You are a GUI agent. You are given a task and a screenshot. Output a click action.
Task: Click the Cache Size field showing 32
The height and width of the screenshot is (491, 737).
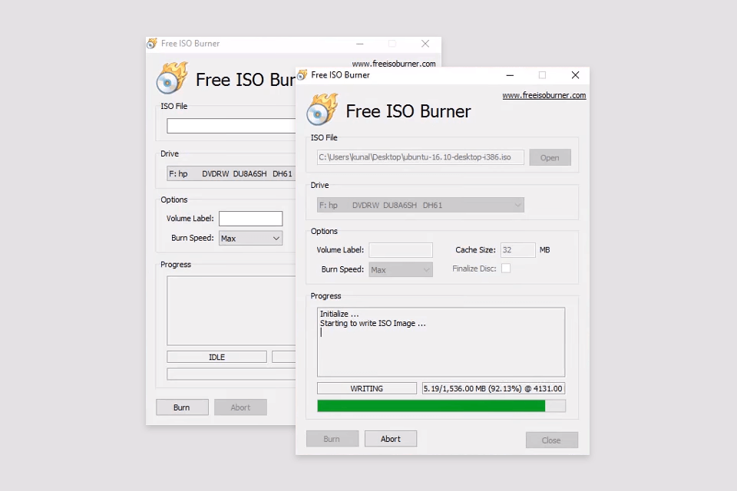[517, 250]
